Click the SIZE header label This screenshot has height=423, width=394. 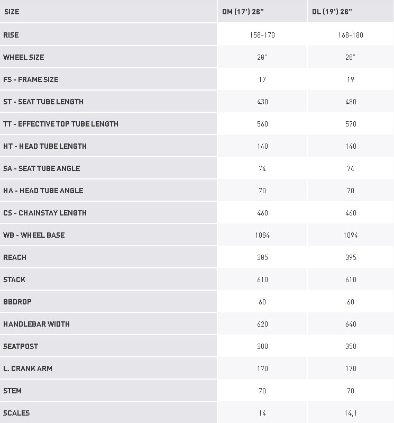coord(12,12)
